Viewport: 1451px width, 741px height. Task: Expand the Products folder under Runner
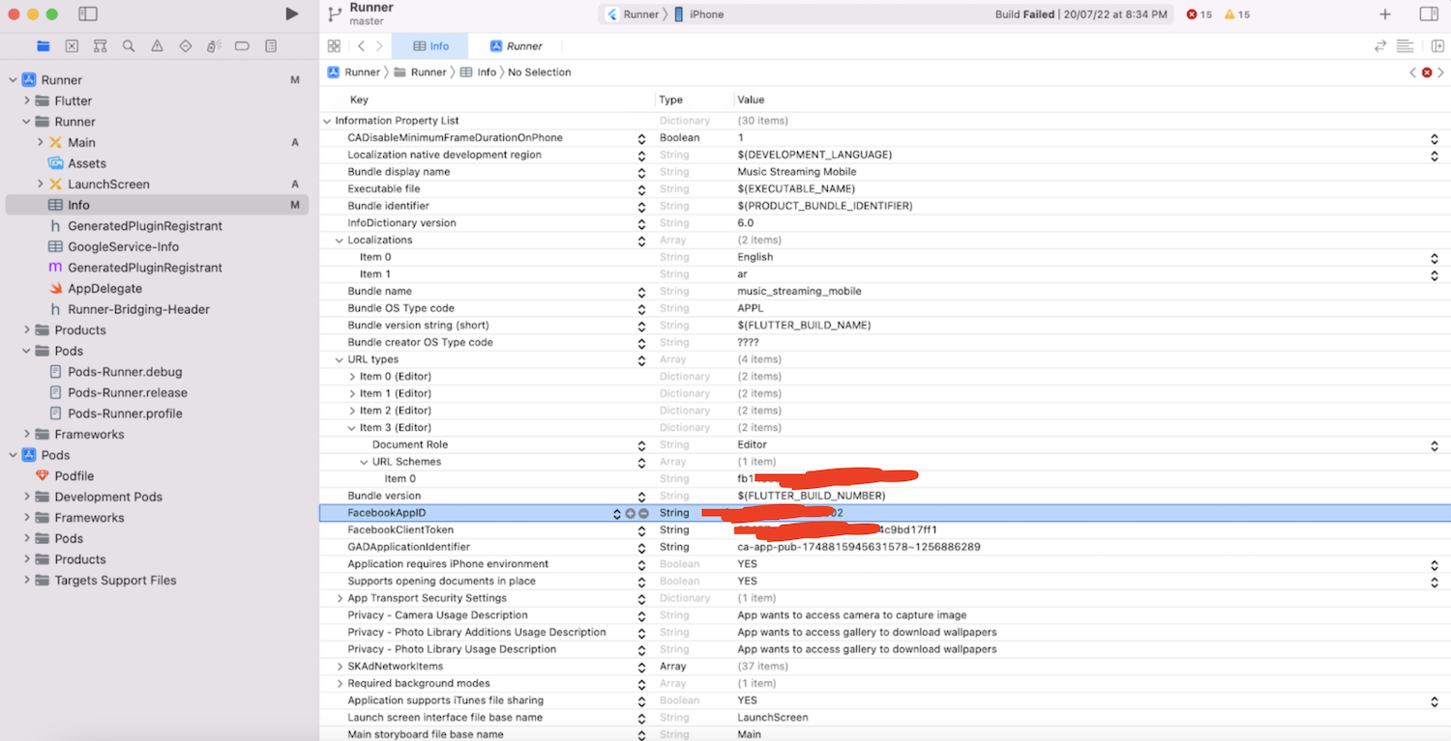(x=27, y=329)
